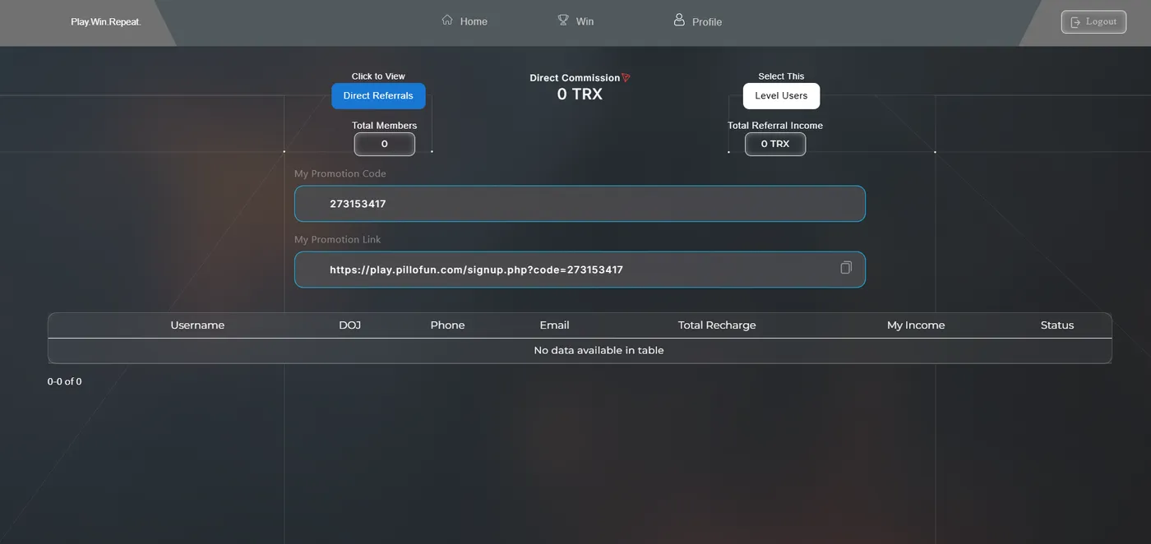This screenshot has width=1151, height=544.
Task: Sort table by Email column
Action: [554, 325]
